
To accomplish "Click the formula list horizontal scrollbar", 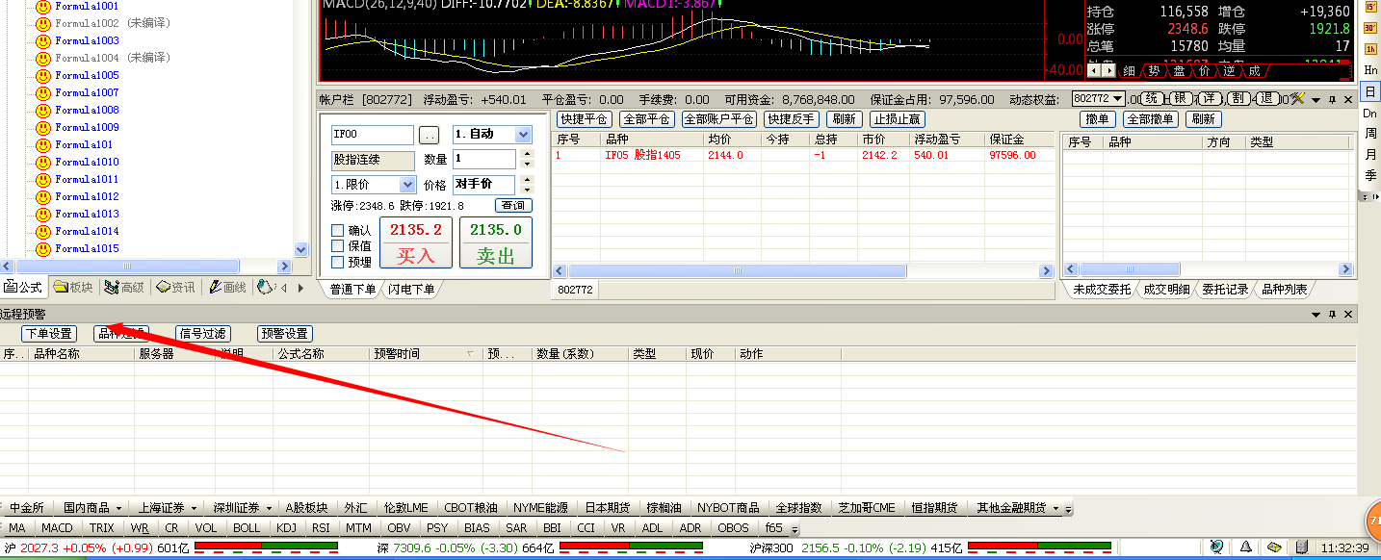I will [146, 266].
